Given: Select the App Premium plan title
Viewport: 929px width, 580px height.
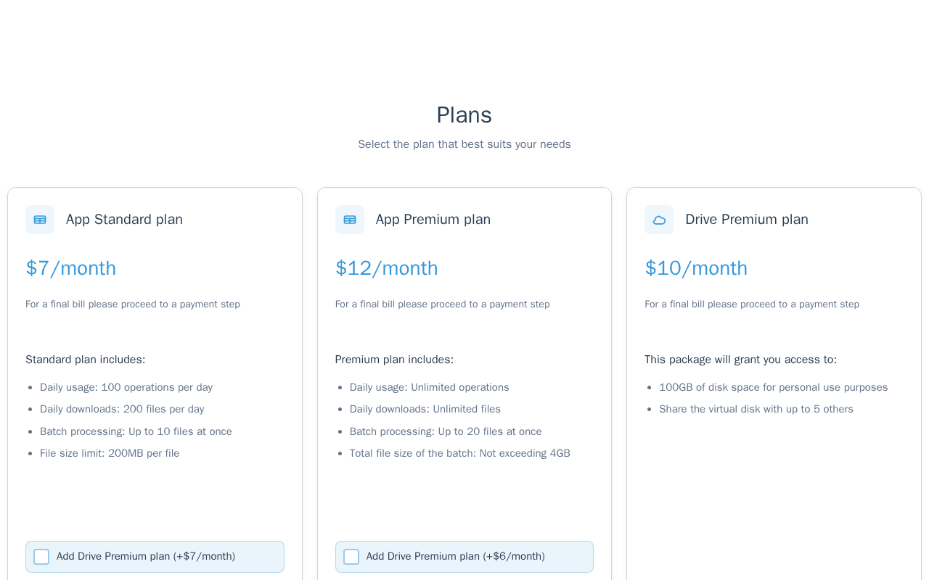Looking at the screenshot, I should (x=433, y=220).
